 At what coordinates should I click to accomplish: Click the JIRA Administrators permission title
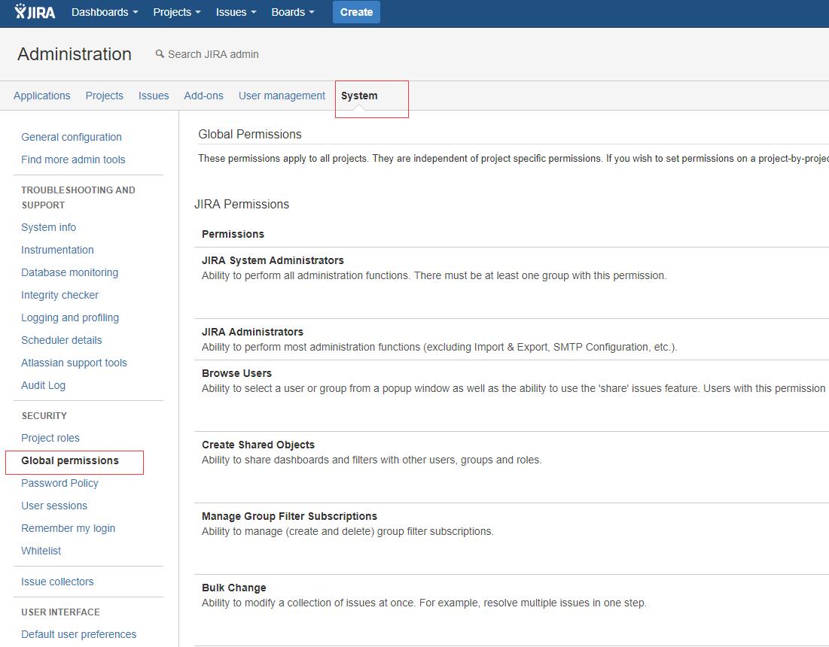pos(253,332)
